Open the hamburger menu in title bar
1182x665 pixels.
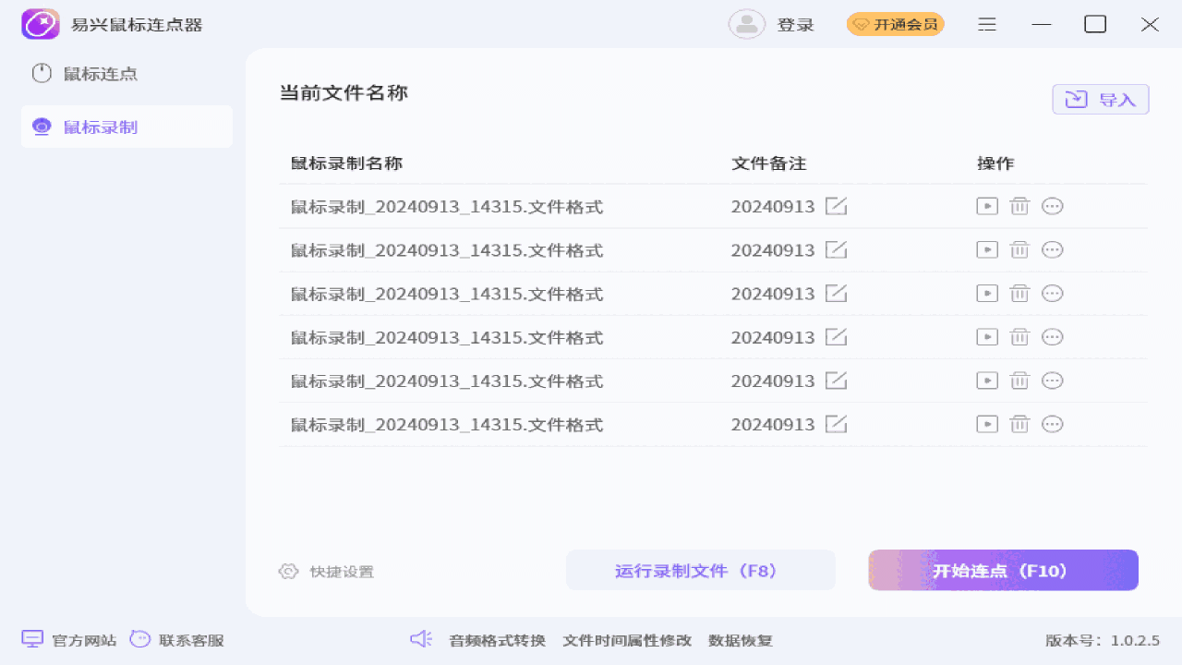987,25
